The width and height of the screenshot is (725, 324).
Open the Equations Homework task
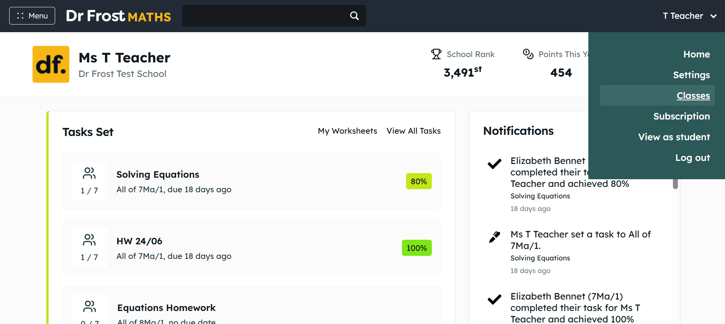pos(251,305)
